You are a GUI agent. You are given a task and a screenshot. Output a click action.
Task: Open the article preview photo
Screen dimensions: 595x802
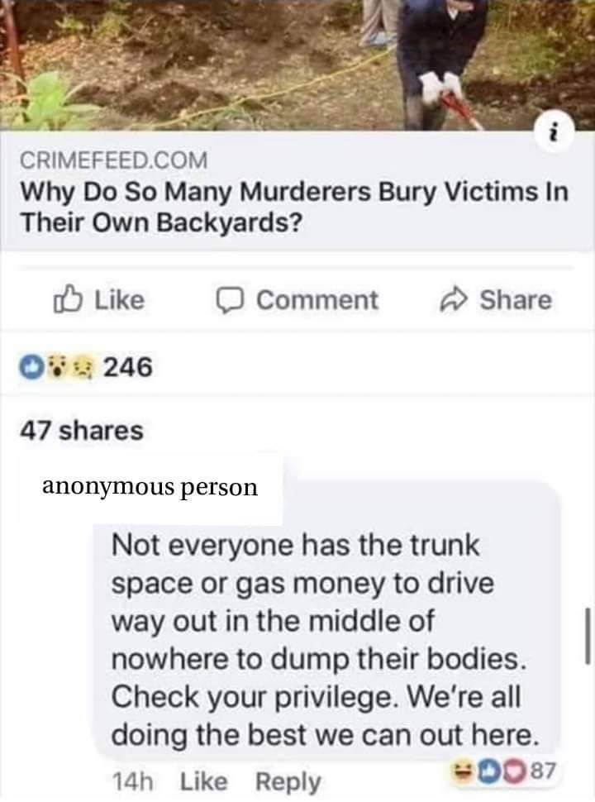[x=297, y=65]
